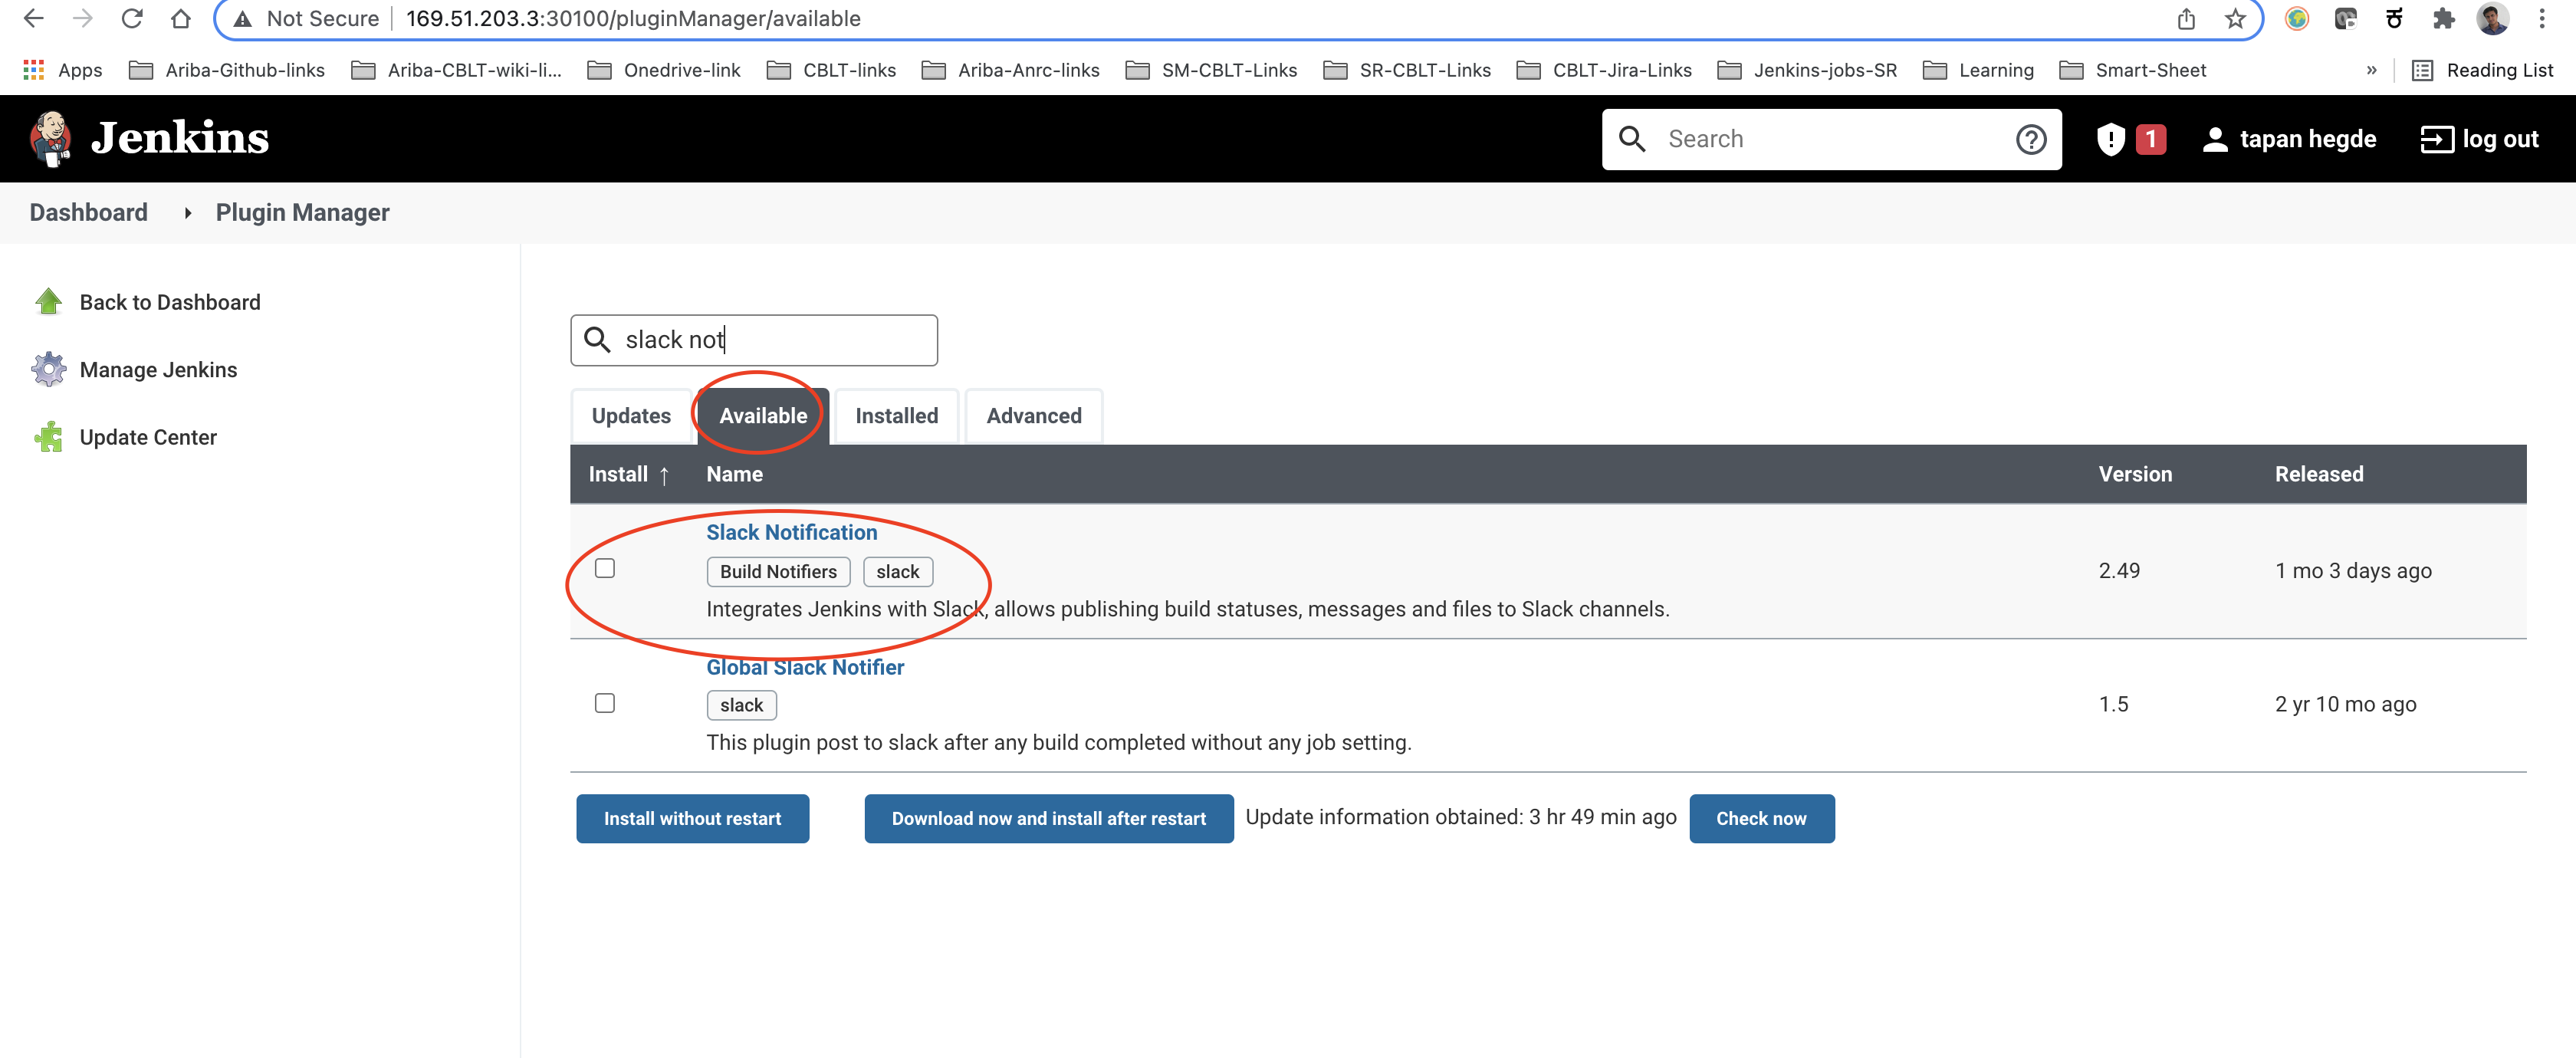Click the Update Center puzzle icon

(x=48, y=437)
